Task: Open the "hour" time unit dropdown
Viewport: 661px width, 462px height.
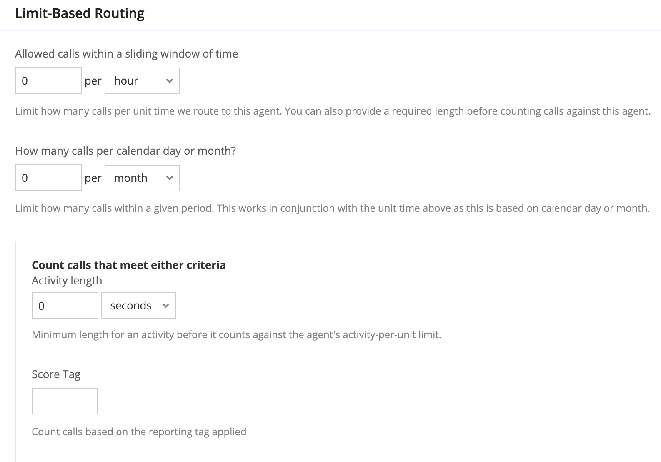Action: (x=142, y=81)
